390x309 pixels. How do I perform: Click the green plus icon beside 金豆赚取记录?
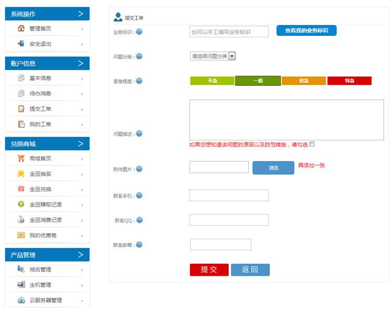(x=21, y=204)
